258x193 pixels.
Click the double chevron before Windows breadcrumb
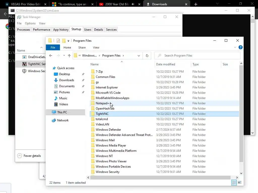[80, 56]
